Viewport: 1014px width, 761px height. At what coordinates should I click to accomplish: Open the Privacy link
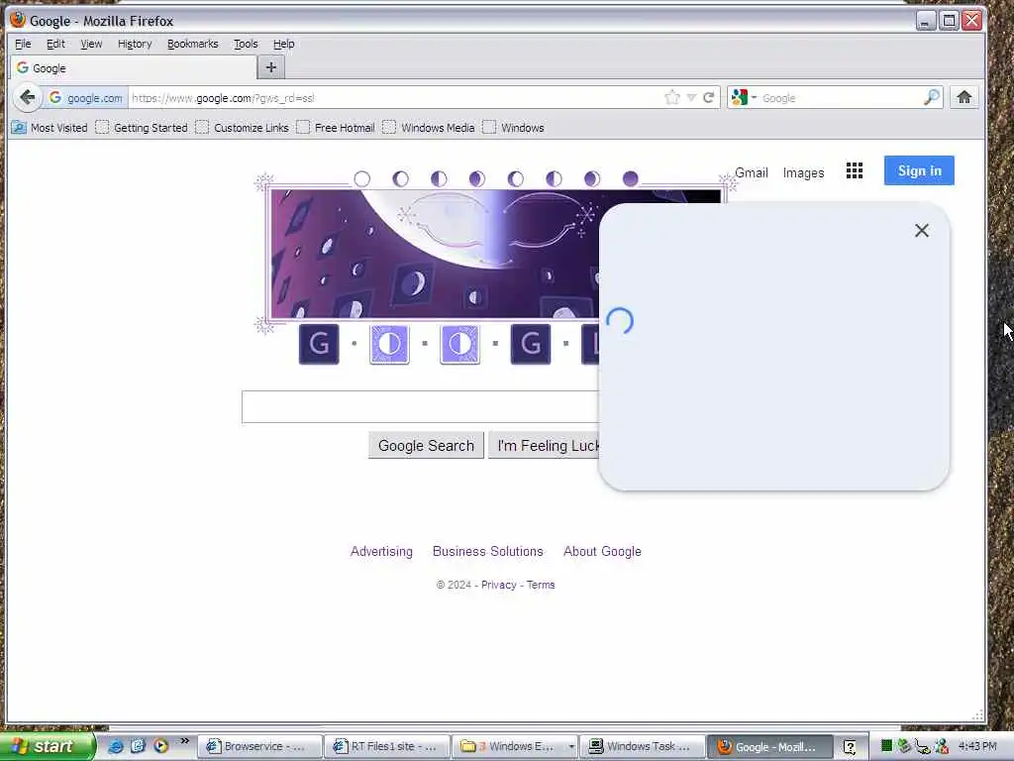(499, 585)
